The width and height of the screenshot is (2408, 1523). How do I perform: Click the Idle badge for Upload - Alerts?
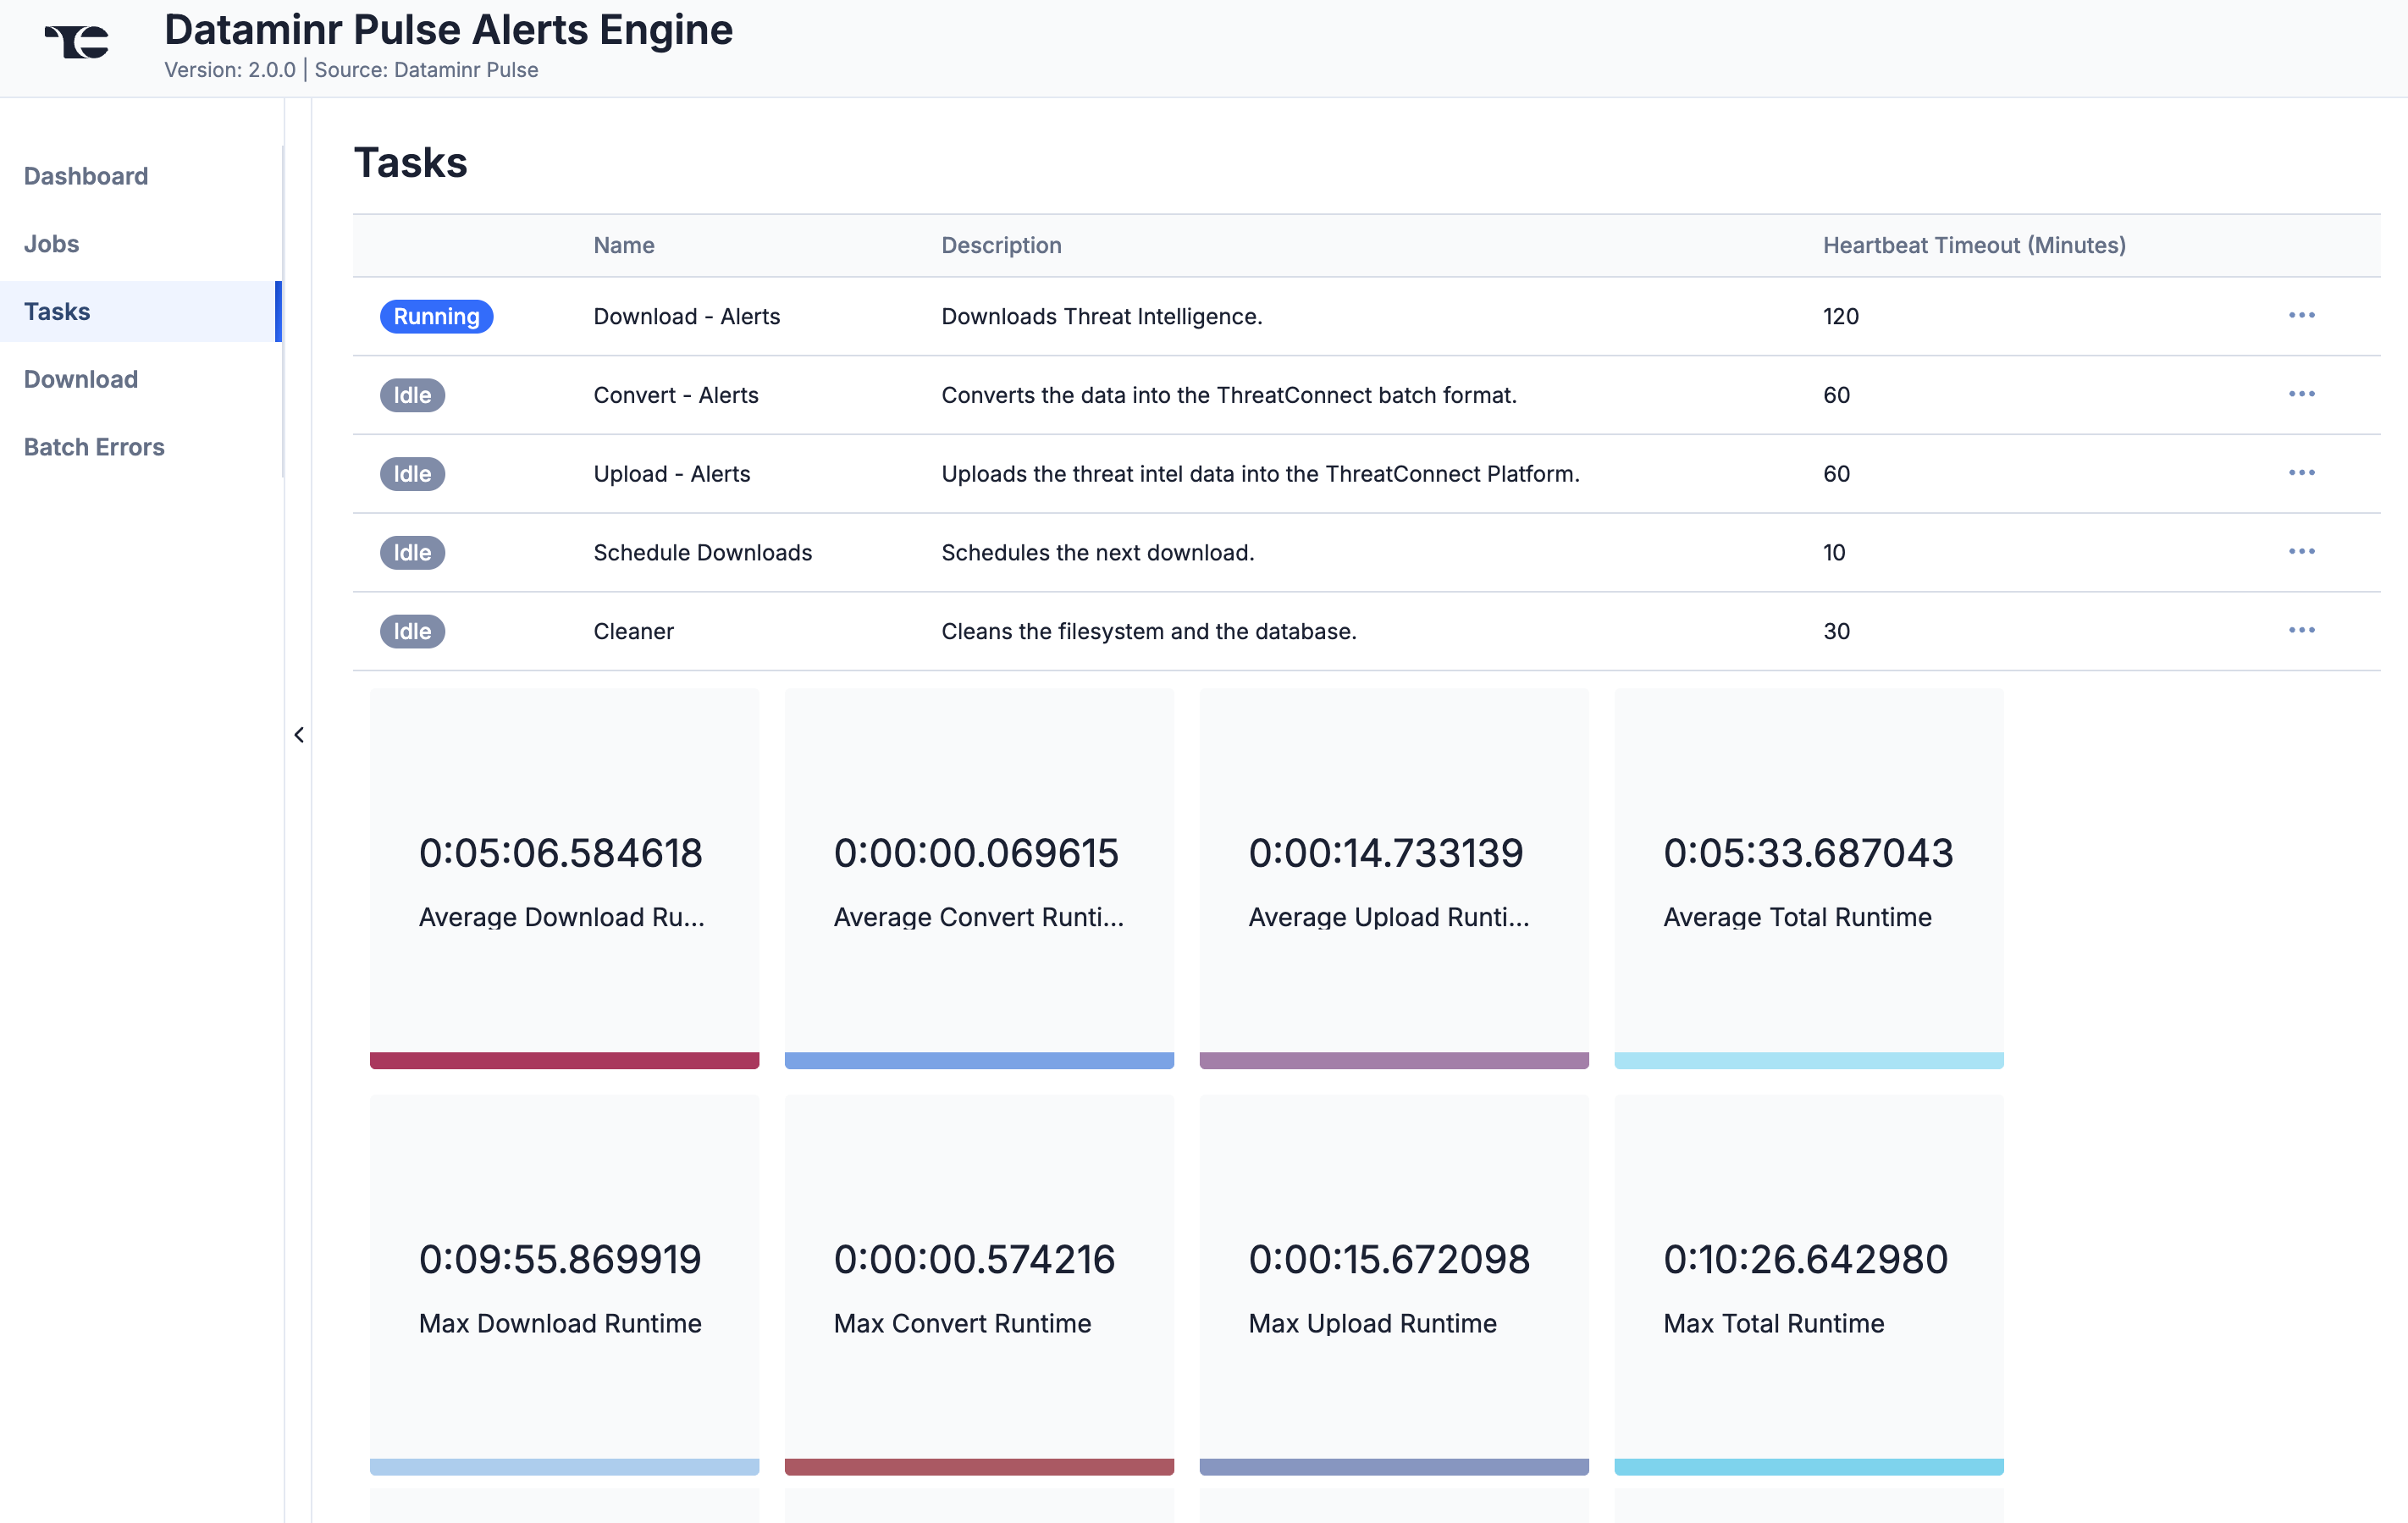click(x=412, y=473)
